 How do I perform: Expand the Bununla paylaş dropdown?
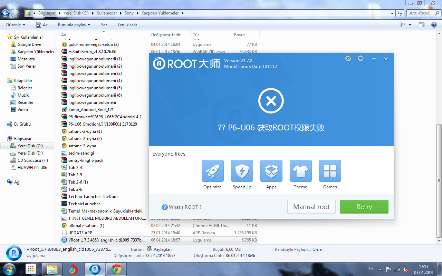[74, 25]
